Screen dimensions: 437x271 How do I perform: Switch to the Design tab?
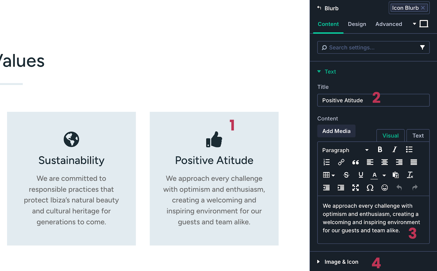357,24
